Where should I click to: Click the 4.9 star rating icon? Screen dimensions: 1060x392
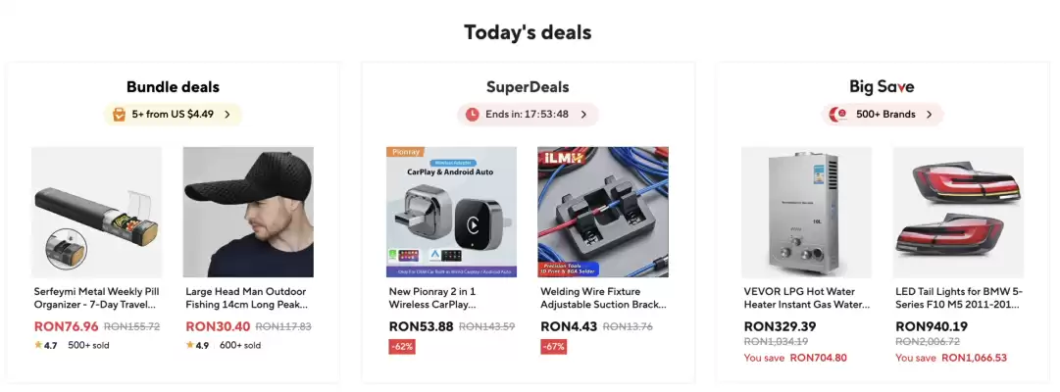tap(189, 345)
